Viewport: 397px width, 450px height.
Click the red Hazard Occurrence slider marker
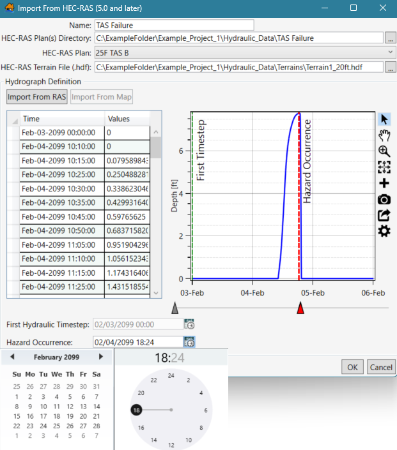300,308
